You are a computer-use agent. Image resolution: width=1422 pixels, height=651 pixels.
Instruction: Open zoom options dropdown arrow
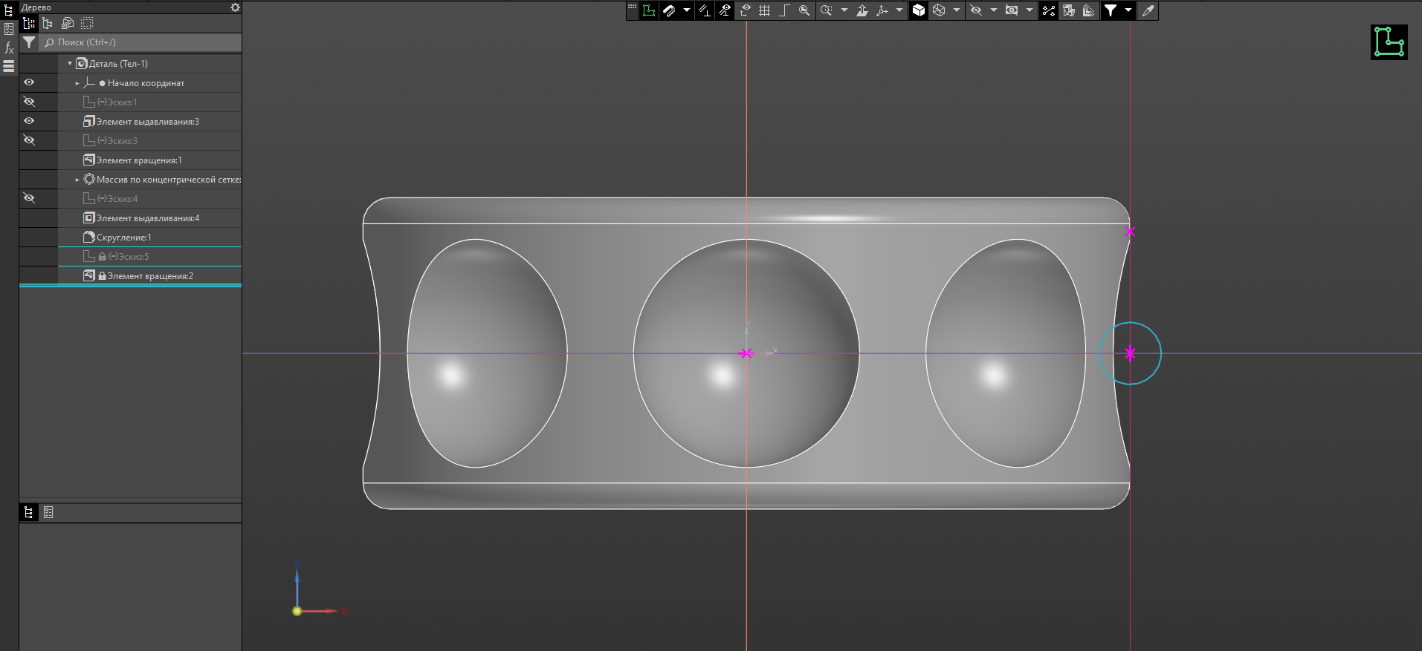(844, 10)
